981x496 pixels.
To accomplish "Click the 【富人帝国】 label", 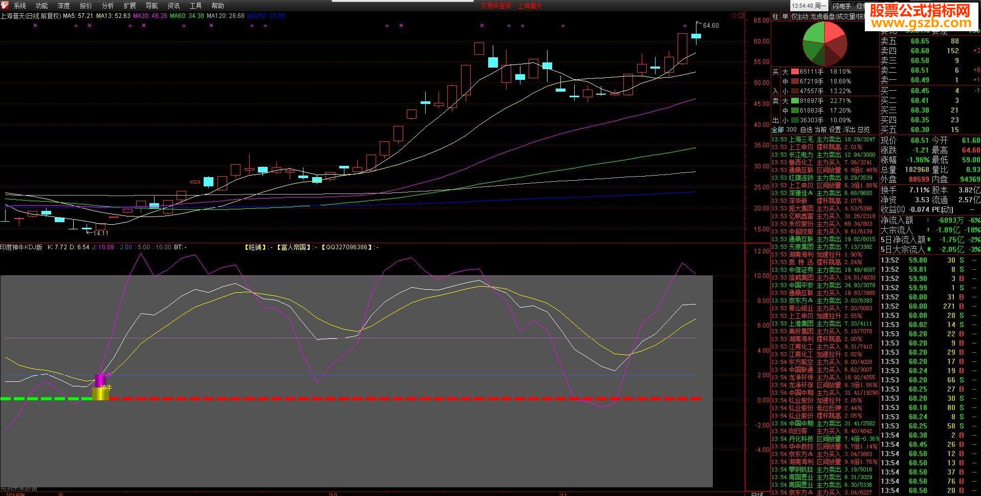I will click(294, 247).
